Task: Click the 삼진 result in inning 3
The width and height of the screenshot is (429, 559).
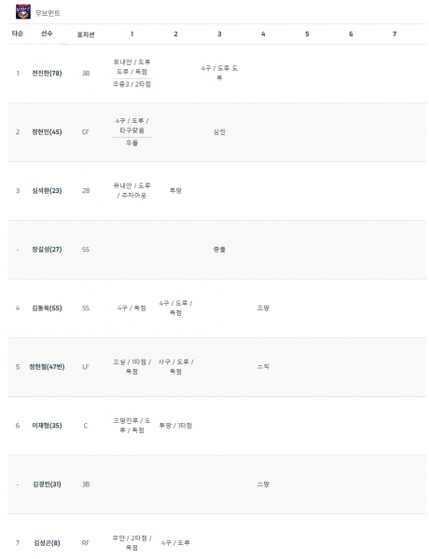Action: tap(219, 132)
